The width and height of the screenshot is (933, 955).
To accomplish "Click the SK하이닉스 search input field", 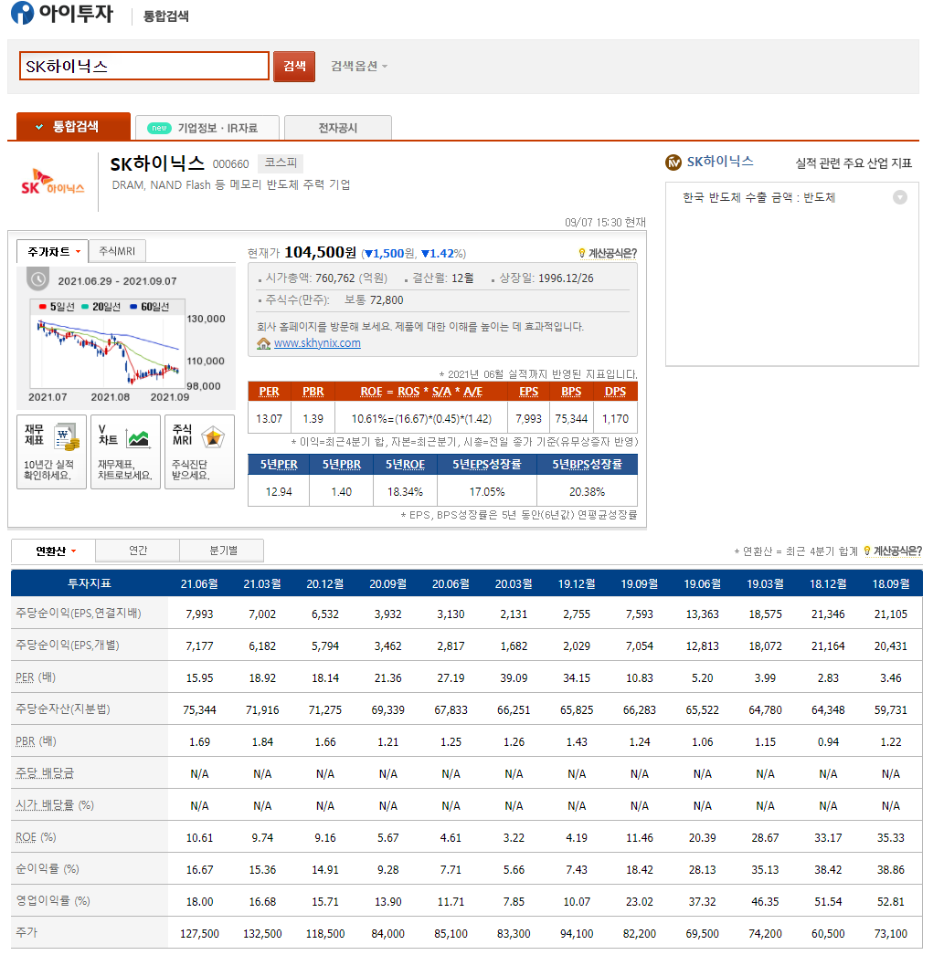I will point(143,66).
